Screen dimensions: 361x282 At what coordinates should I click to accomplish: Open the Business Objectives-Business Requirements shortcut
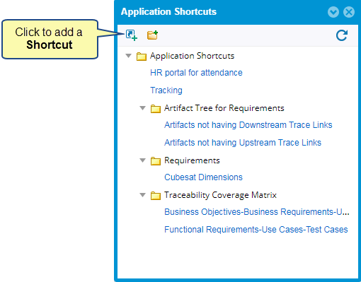(257, 212)
